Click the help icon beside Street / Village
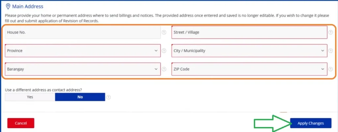This screenshot has height=132, width=338. pos(330,33)
